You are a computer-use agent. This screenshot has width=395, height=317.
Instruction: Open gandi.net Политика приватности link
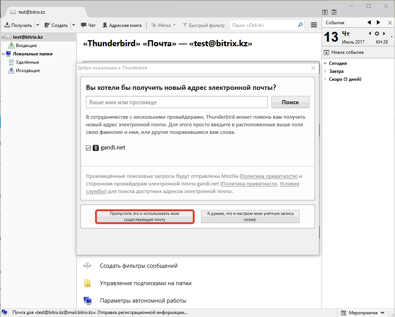(x=250, y=184)
